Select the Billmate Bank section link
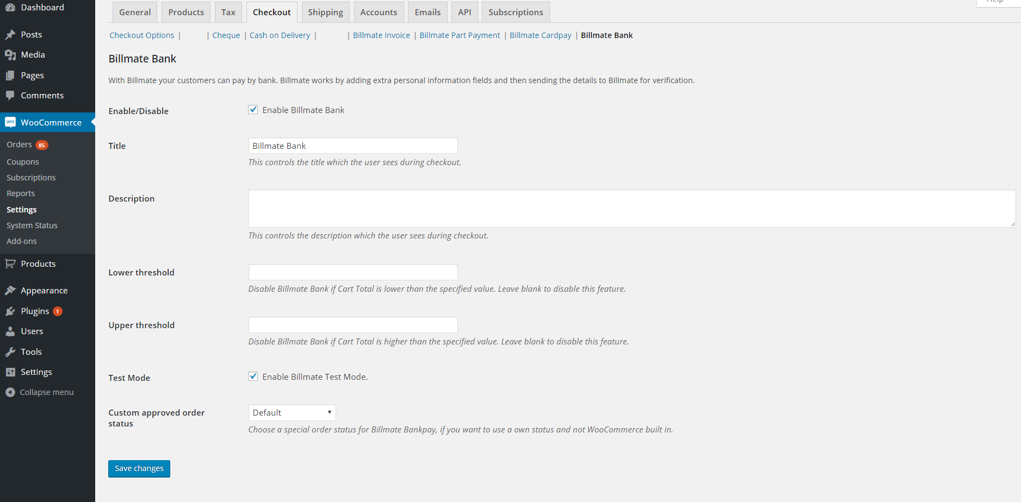 tap(607, 35)
